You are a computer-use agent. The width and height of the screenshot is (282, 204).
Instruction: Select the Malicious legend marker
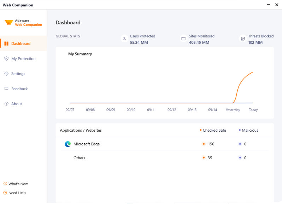click(x=240, y=130)
